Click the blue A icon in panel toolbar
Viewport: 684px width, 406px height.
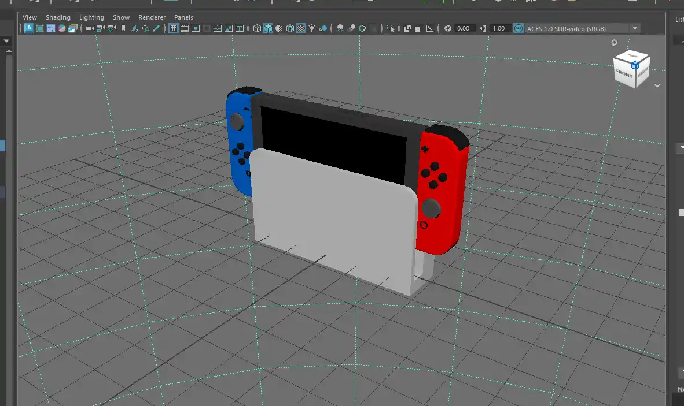[x=28, y=28]
